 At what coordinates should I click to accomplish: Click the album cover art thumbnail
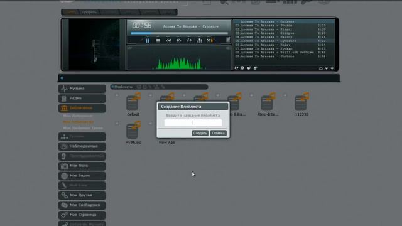[94, 45]
